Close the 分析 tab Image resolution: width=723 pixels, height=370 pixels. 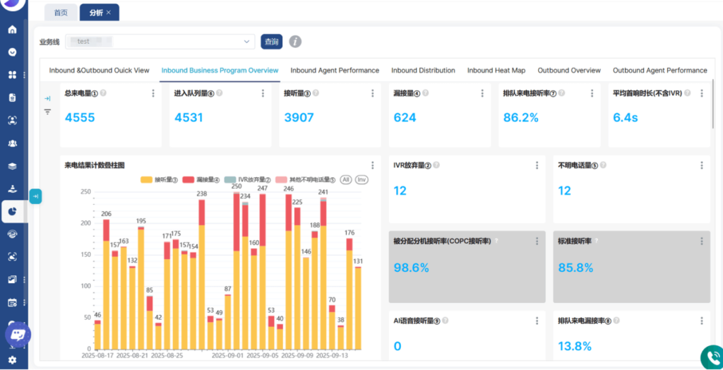[x=109, y=13]
